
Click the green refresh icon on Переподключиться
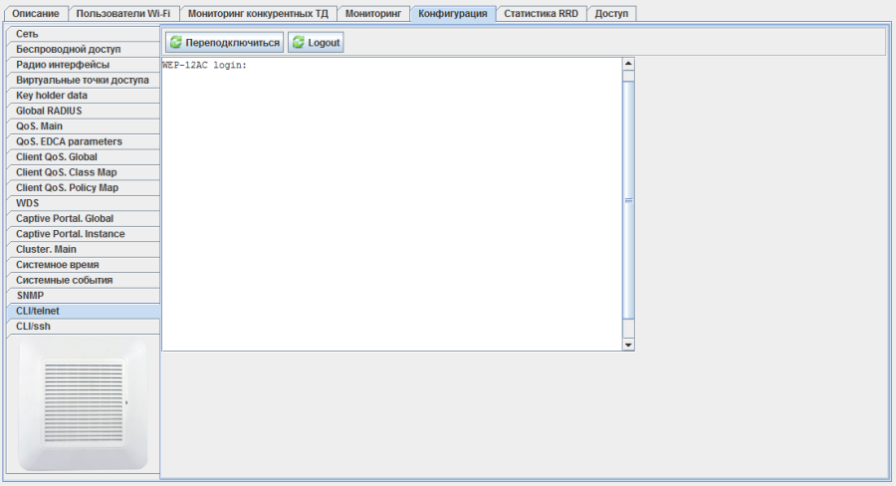click(x=176, y=42)
